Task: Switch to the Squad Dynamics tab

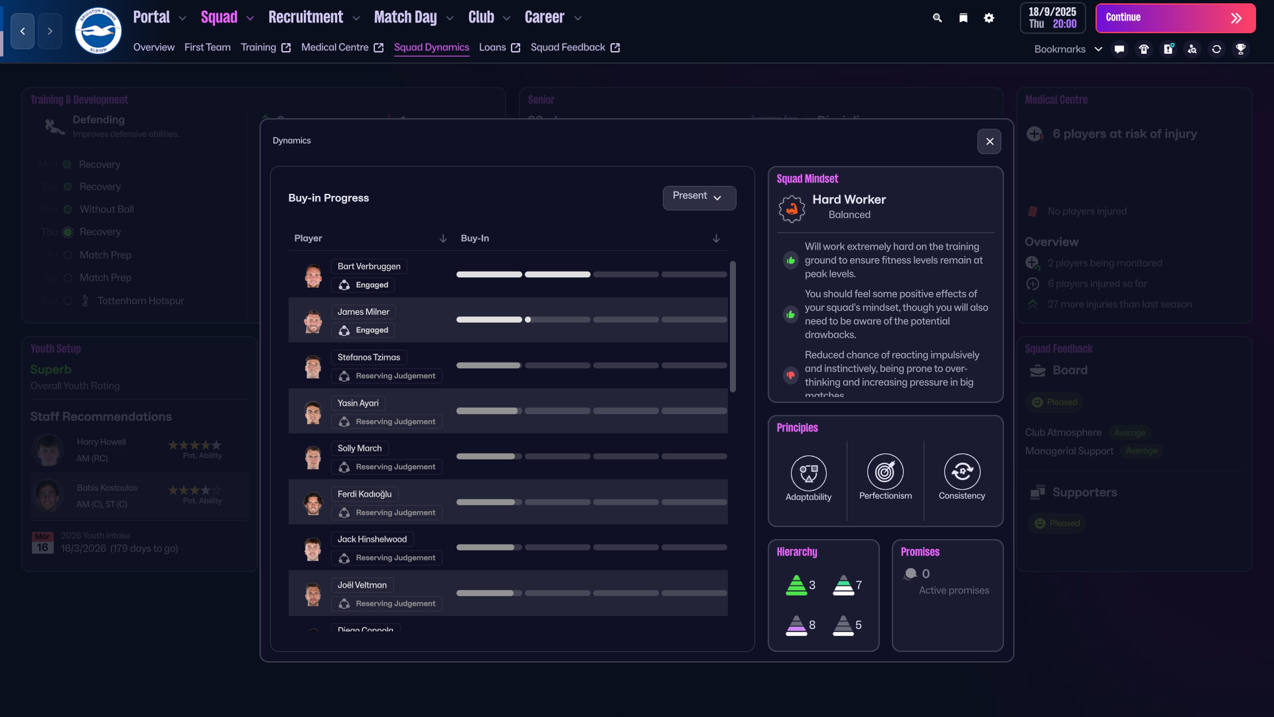Action: click(431, 47)
